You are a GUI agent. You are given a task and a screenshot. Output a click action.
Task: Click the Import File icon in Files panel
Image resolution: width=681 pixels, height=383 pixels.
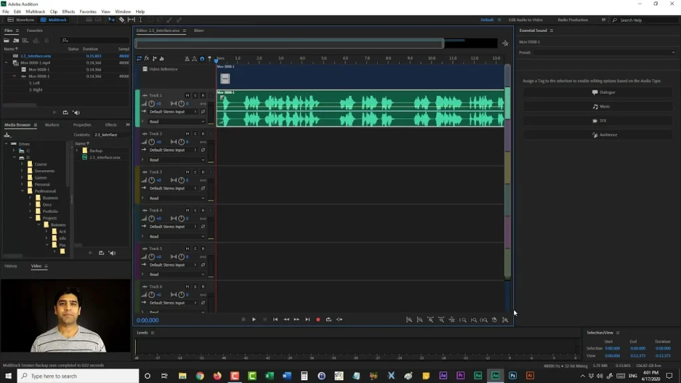pos(16,41)
